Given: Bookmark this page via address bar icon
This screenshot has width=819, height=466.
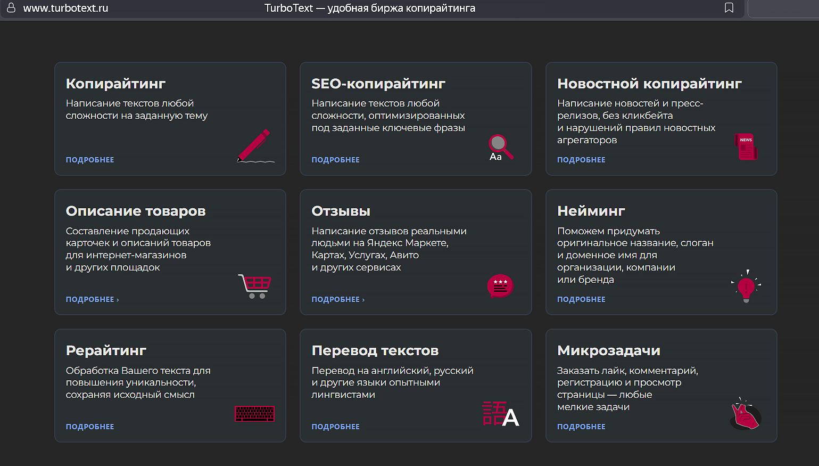Looking at the screenshot, I should (x=729, y=8).
